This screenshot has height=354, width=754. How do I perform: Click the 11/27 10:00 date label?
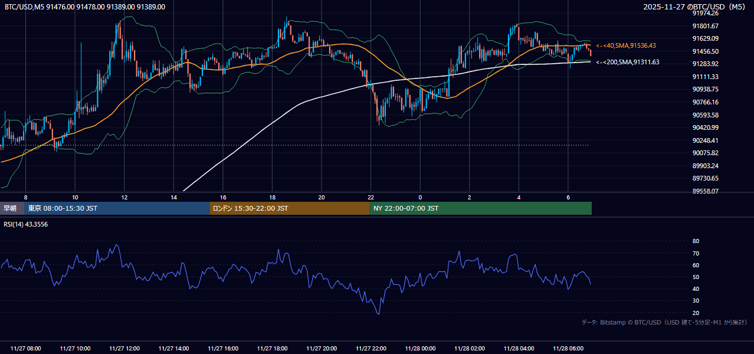pyautogui.click(x=75, y=349)
